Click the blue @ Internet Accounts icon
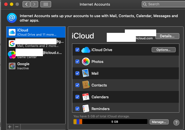Screen dimensions: 185x130 click(12, 18)
